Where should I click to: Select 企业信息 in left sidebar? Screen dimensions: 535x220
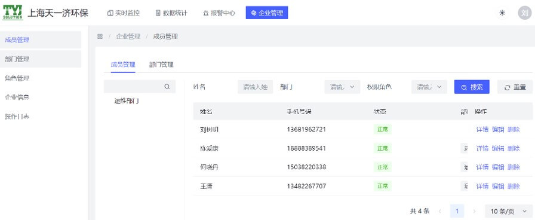click(x=41, y=97)
